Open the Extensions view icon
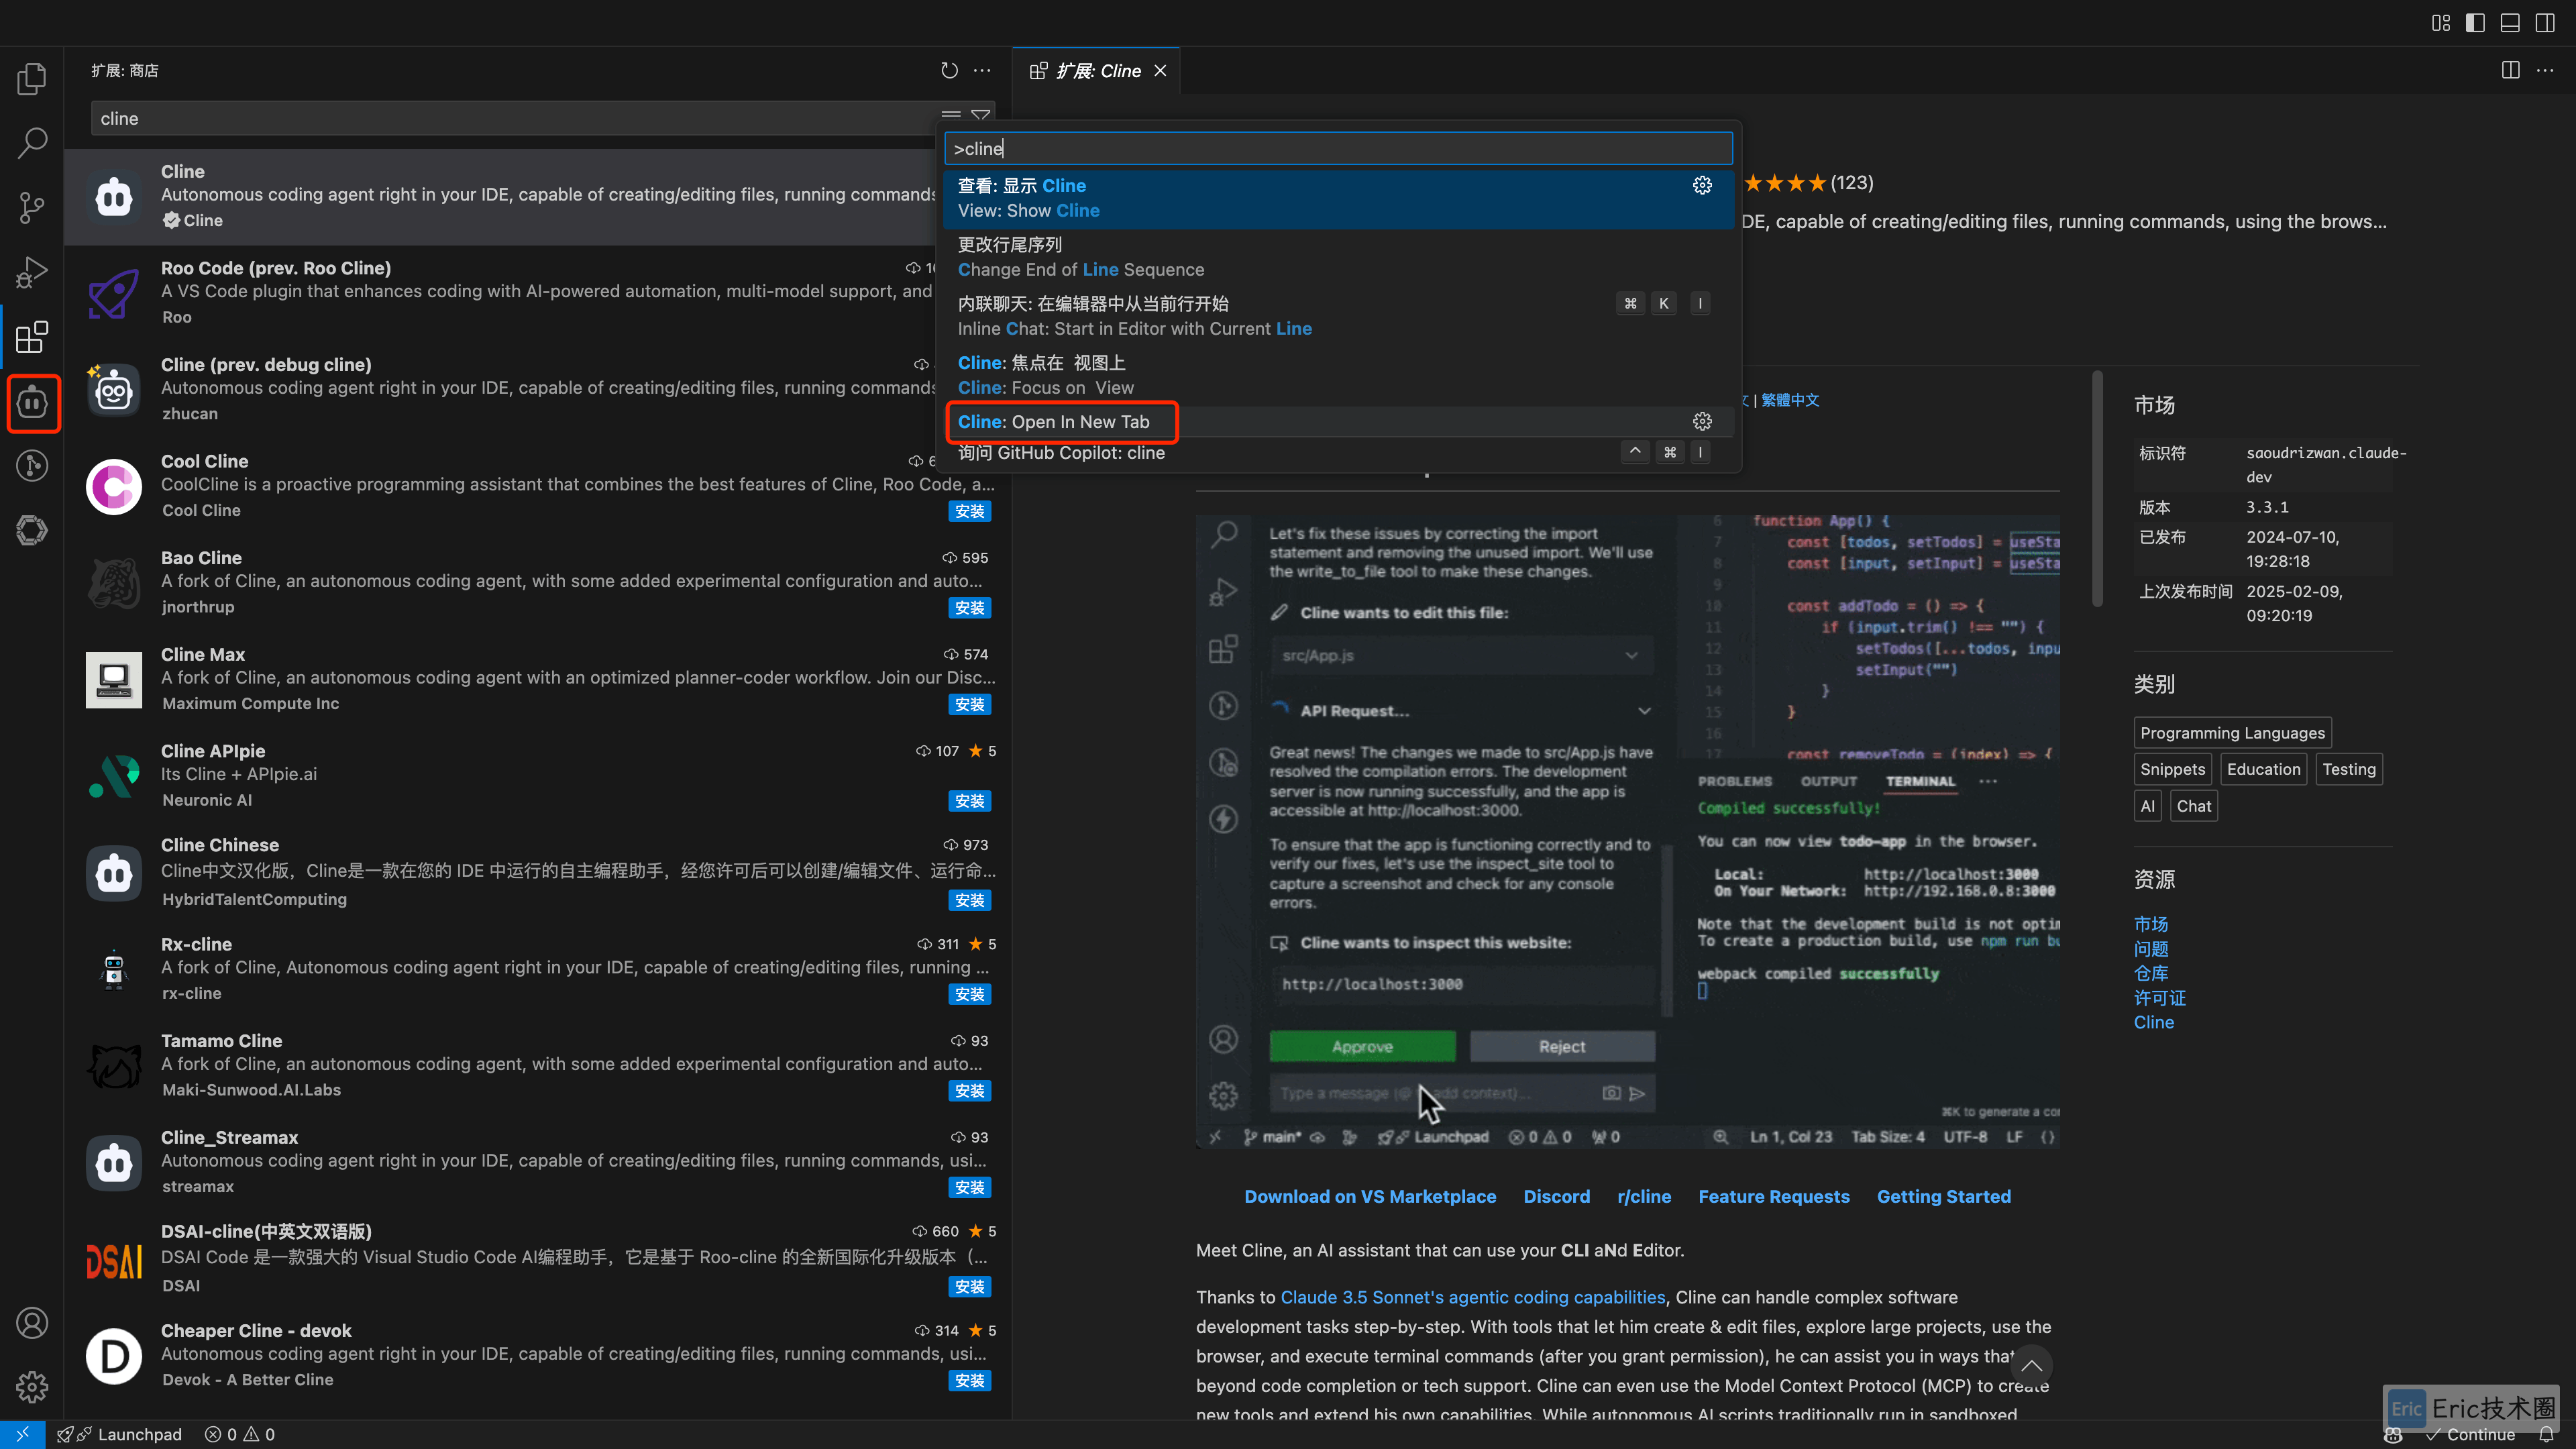Viewport: 2576px width, 1449px height. 32,337
